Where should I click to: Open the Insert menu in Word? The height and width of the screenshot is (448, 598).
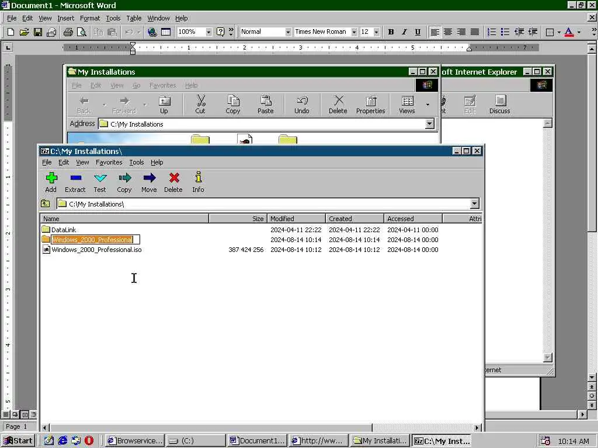pos(65,18)
